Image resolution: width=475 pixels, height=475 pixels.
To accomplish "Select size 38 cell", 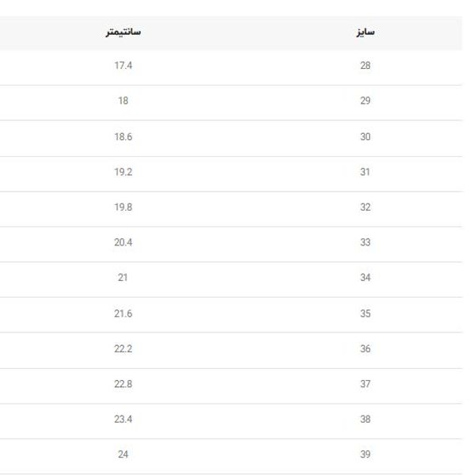I will [x=365, y=420].
